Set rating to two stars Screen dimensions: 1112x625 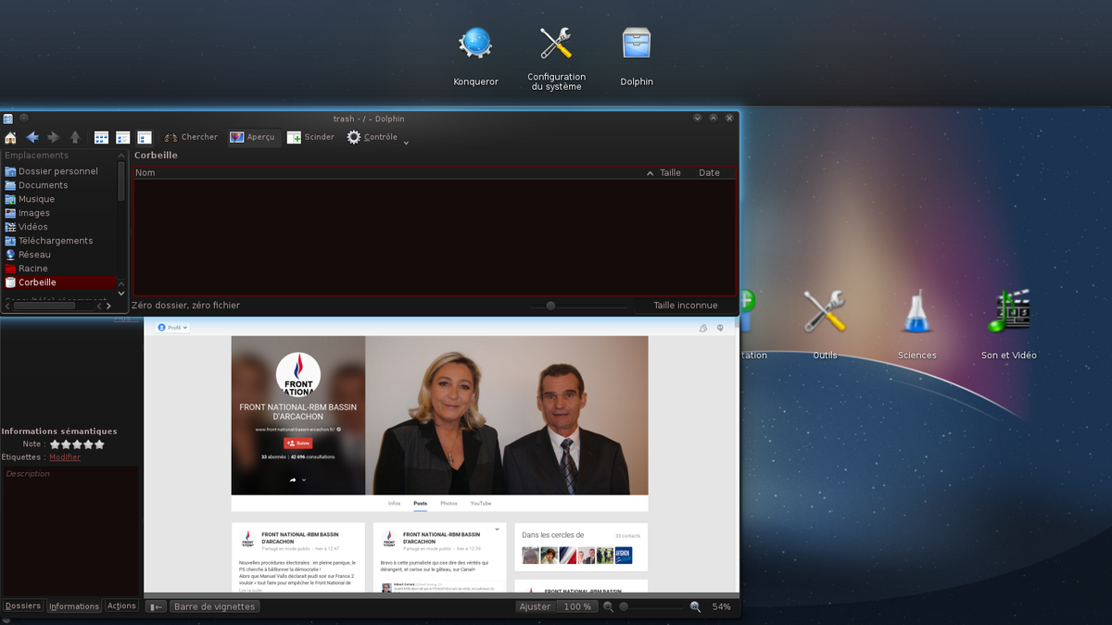(66, 444)
